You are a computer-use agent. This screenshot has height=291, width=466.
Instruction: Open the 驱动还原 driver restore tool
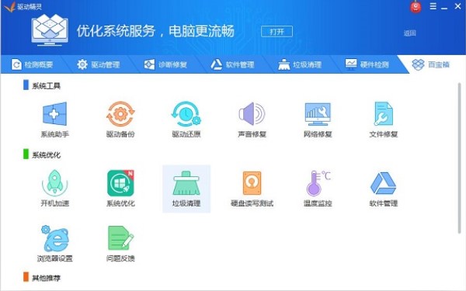(x=186, y=120)
